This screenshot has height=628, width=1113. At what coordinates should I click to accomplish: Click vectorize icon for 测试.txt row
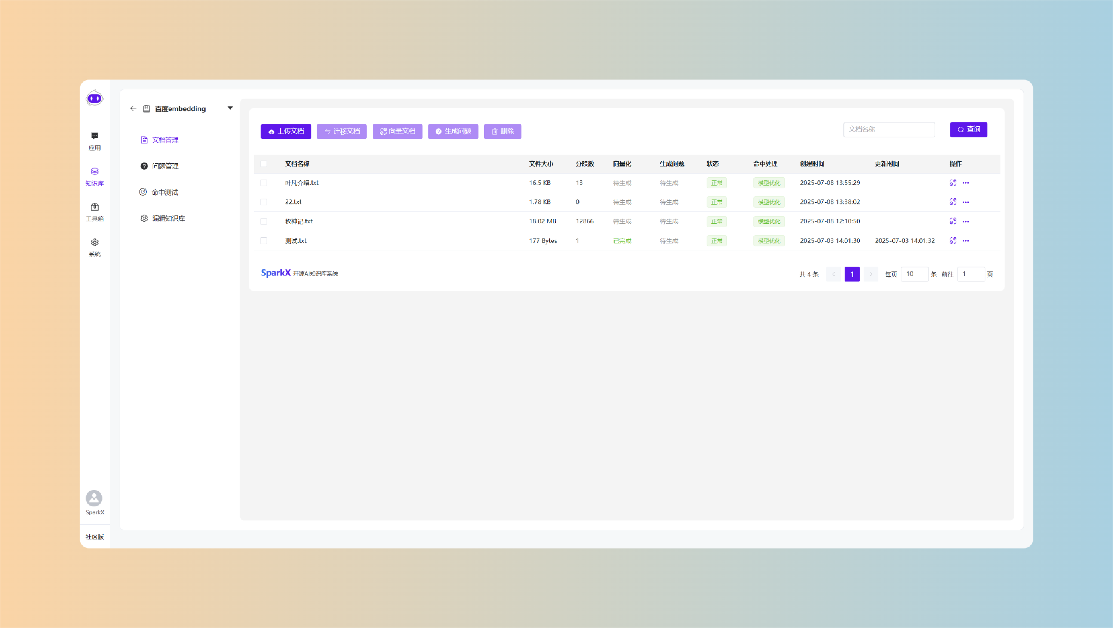coord(953,240)
